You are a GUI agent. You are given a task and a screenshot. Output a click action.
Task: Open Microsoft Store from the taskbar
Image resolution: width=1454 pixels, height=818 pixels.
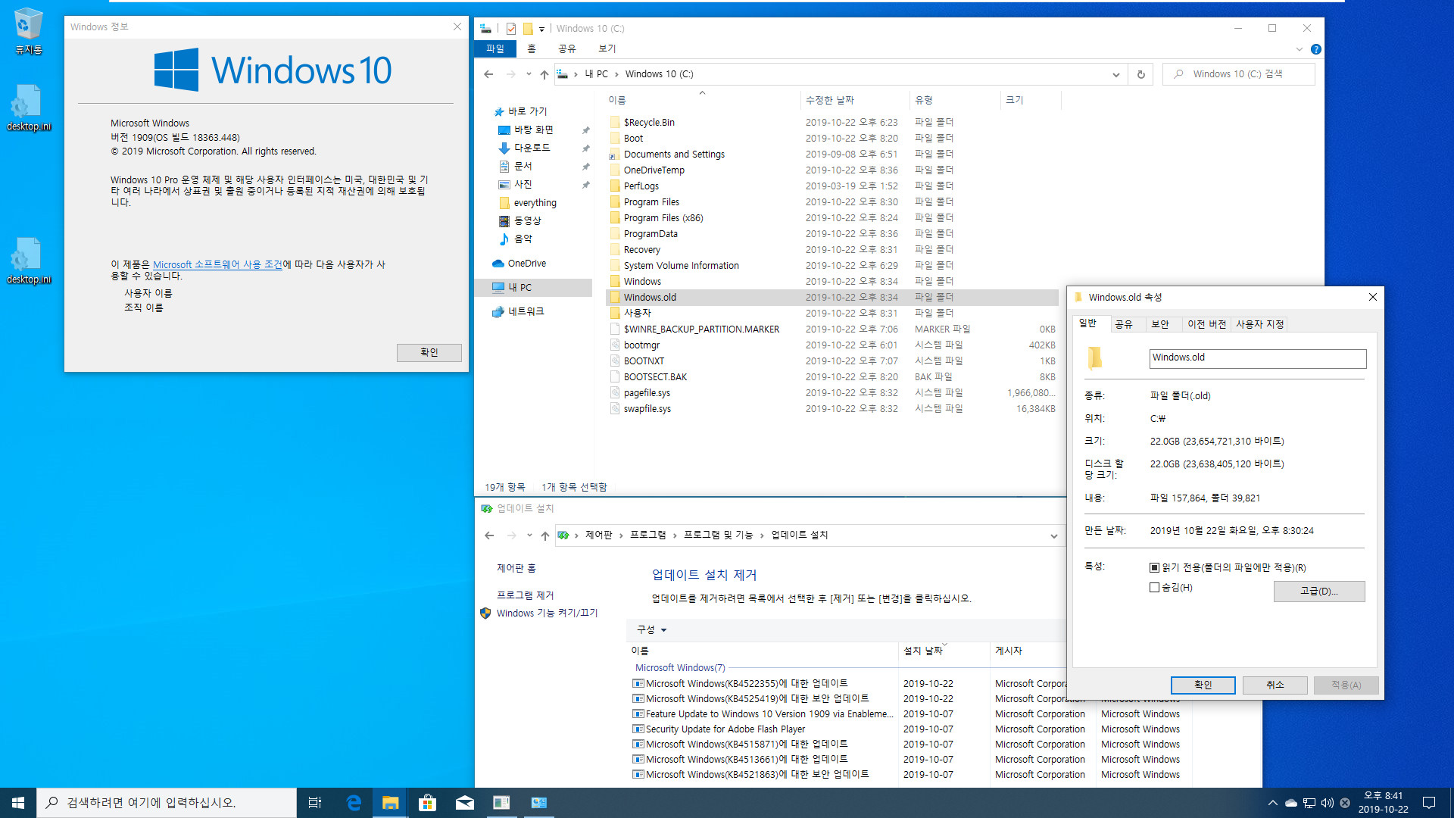point(427,803)
